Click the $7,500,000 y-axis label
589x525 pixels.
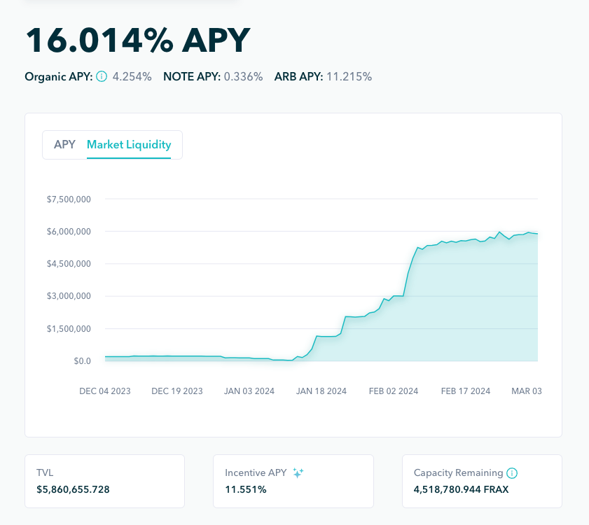[69, 199]
